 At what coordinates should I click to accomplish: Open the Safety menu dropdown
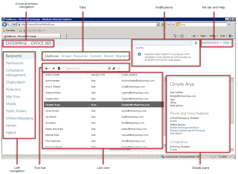pyautogui.click(x=214, y=36)
